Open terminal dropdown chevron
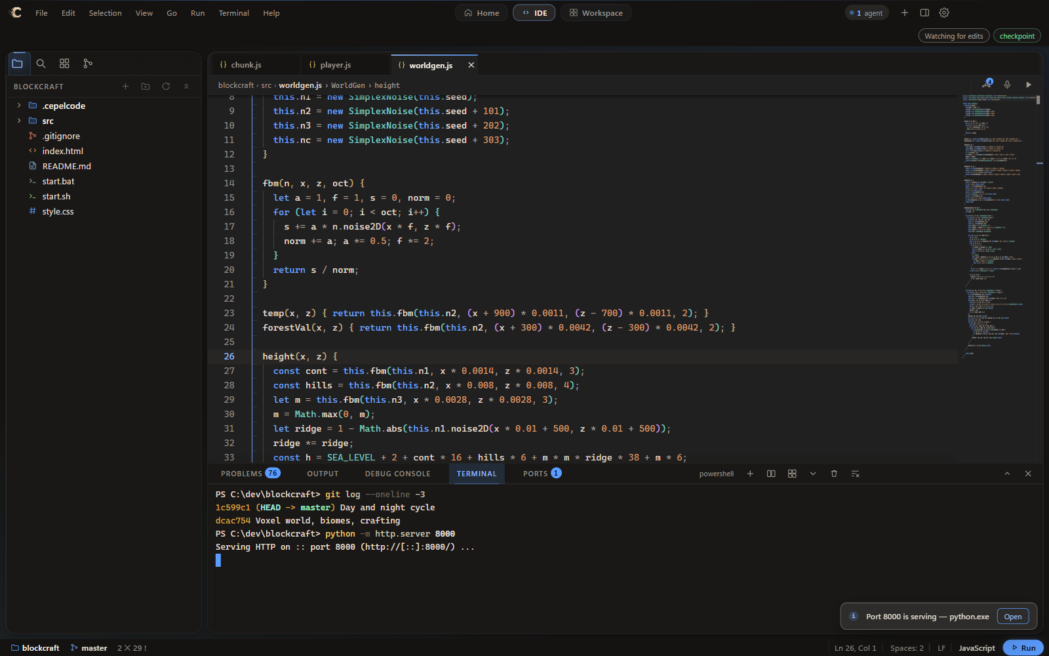 pos(813,474)
